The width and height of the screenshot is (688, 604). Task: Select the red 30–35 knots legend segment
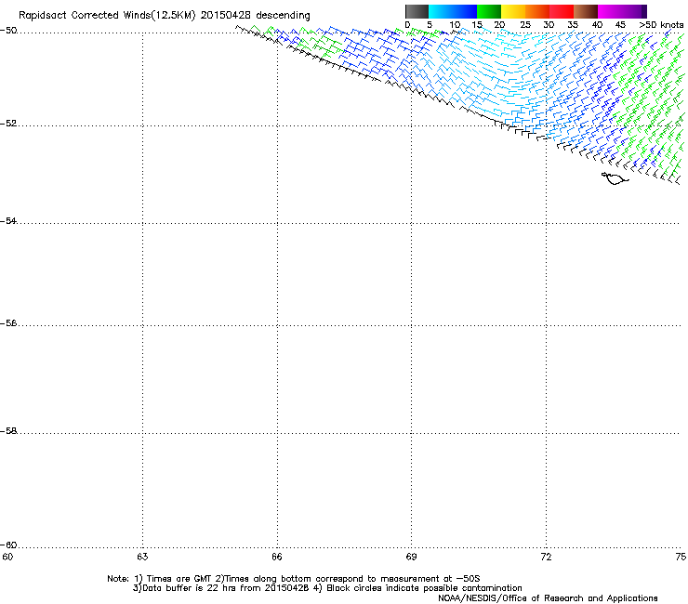point(562,11)
